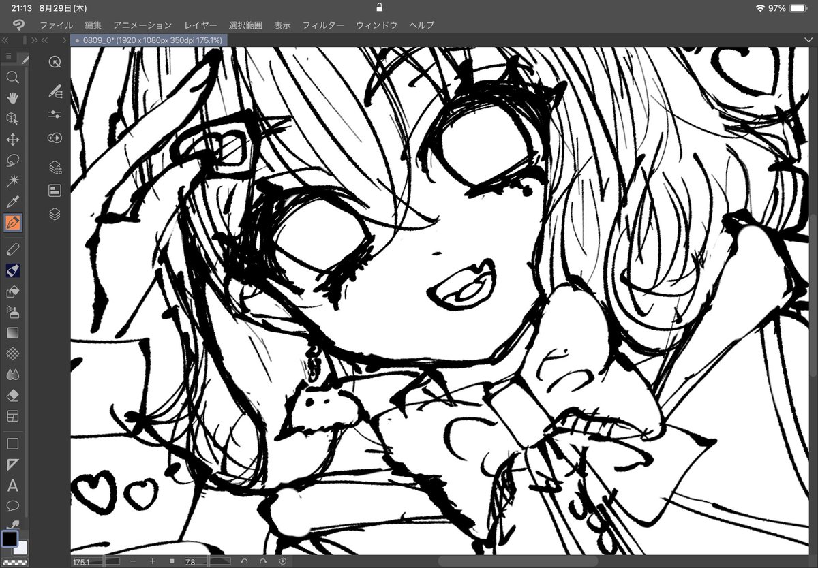This screenshot has height=568, width=818.
Task: Open the tool palette hamburger menu
Action: [9, 56]
